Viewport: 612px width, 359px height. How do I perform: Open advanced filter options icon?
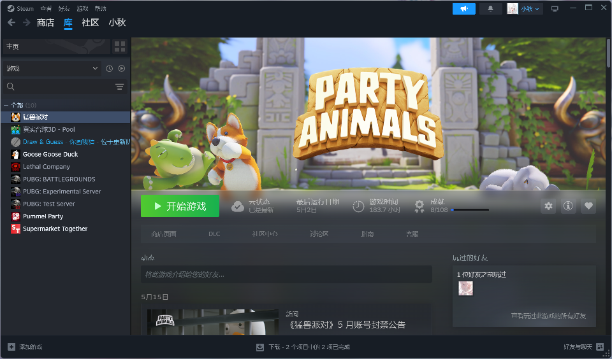(x=119, y=87)
